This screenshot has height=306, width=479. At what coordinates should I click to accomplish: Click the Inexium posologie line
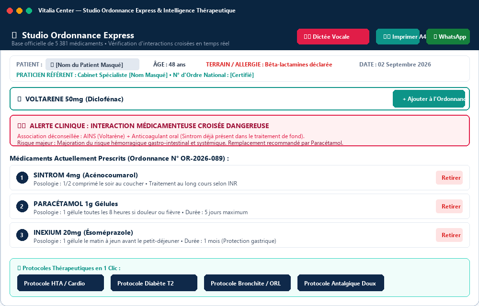155,241
